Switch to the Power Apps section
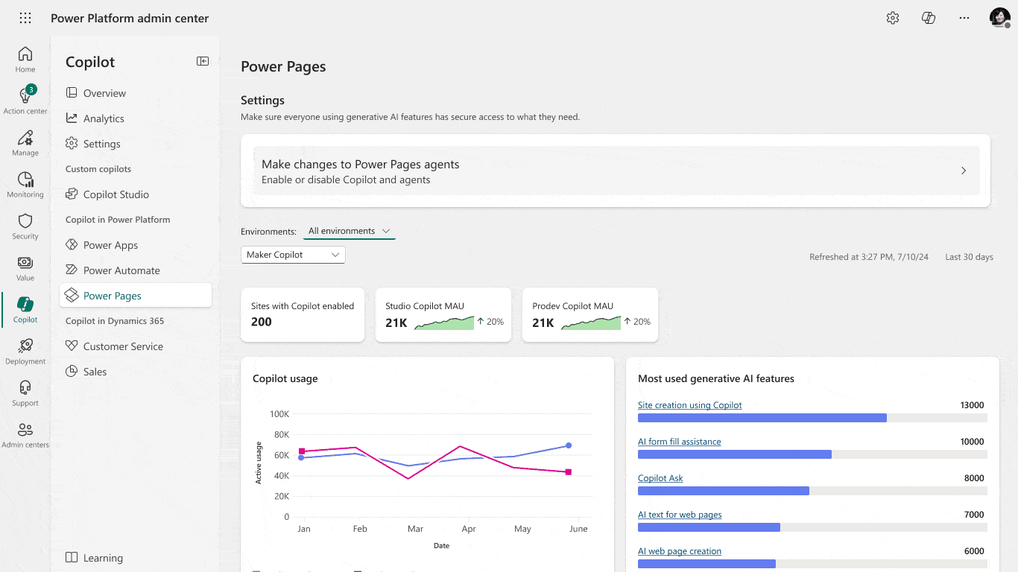 [x=110, y=244]
